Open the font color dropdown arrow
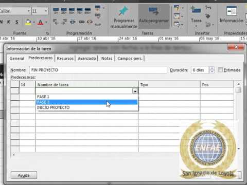The height and width of the screenshot is (185, 247). point(46,22)
